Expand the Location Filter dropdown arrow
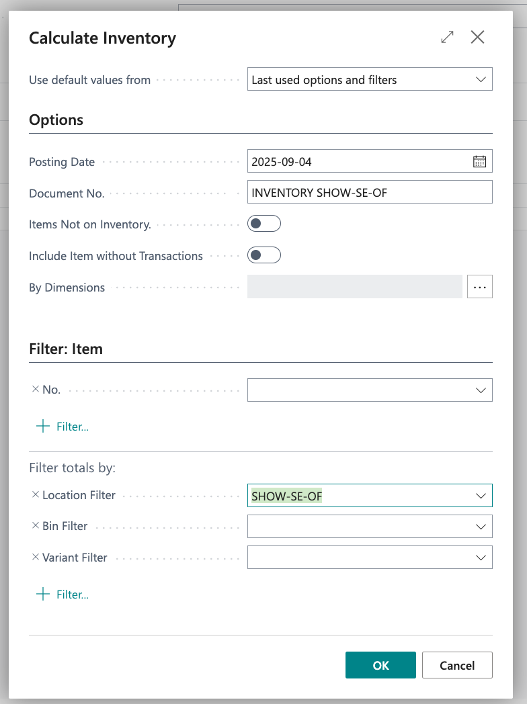Image resolution: width=527 pixels, height=704 pixels. (x=481, y=496)
